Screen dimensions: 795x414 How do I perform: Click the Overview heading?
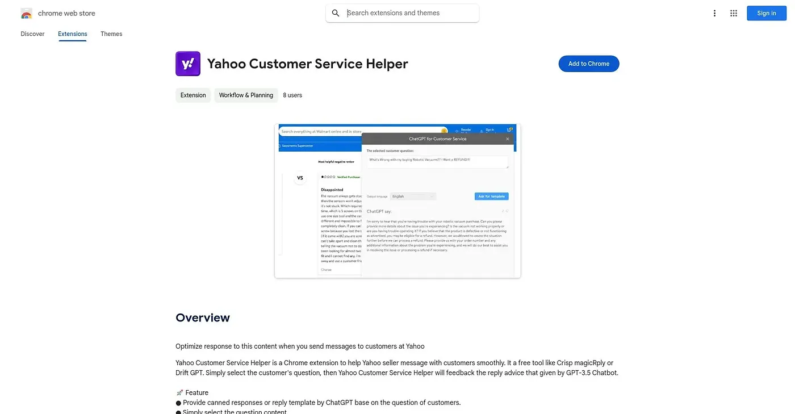tap(203, 317)
